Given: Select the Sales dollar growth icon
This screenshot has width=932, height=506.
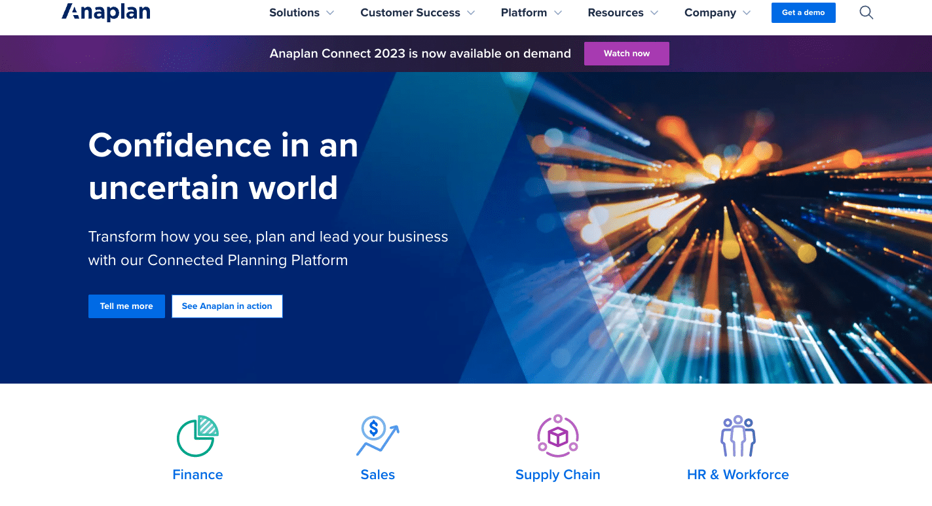Looking at the screenshot, I should (x=377, y=436).
